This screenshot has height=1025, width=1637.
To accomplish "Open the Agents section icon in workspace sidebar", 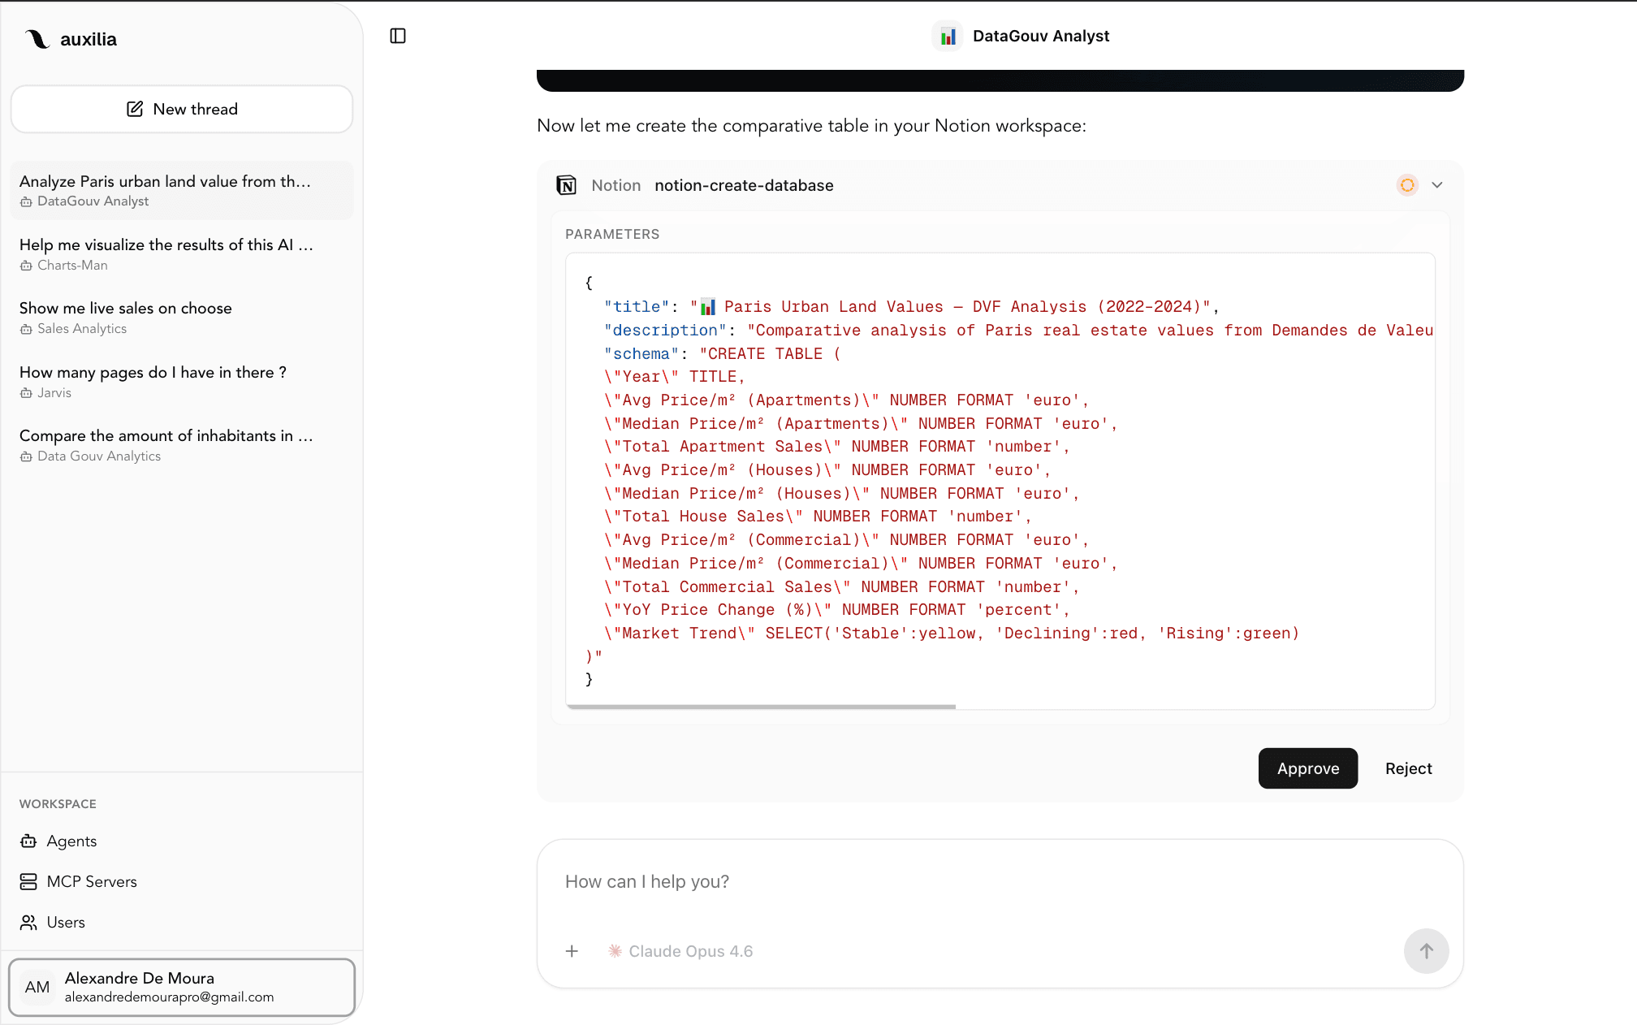I will point(29,841).
